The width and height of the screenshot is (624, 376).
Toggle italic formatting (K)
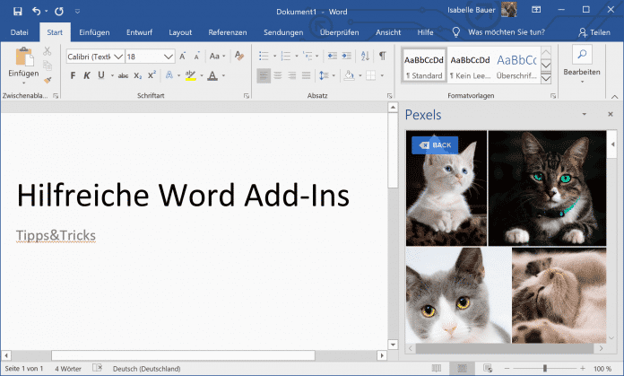pyautogui.click(x=88, y=75)
